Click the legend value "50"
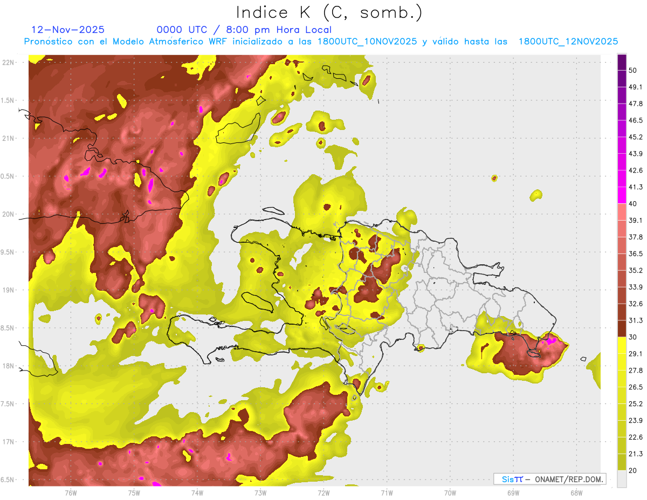The image size is (647, 500). 634,70
